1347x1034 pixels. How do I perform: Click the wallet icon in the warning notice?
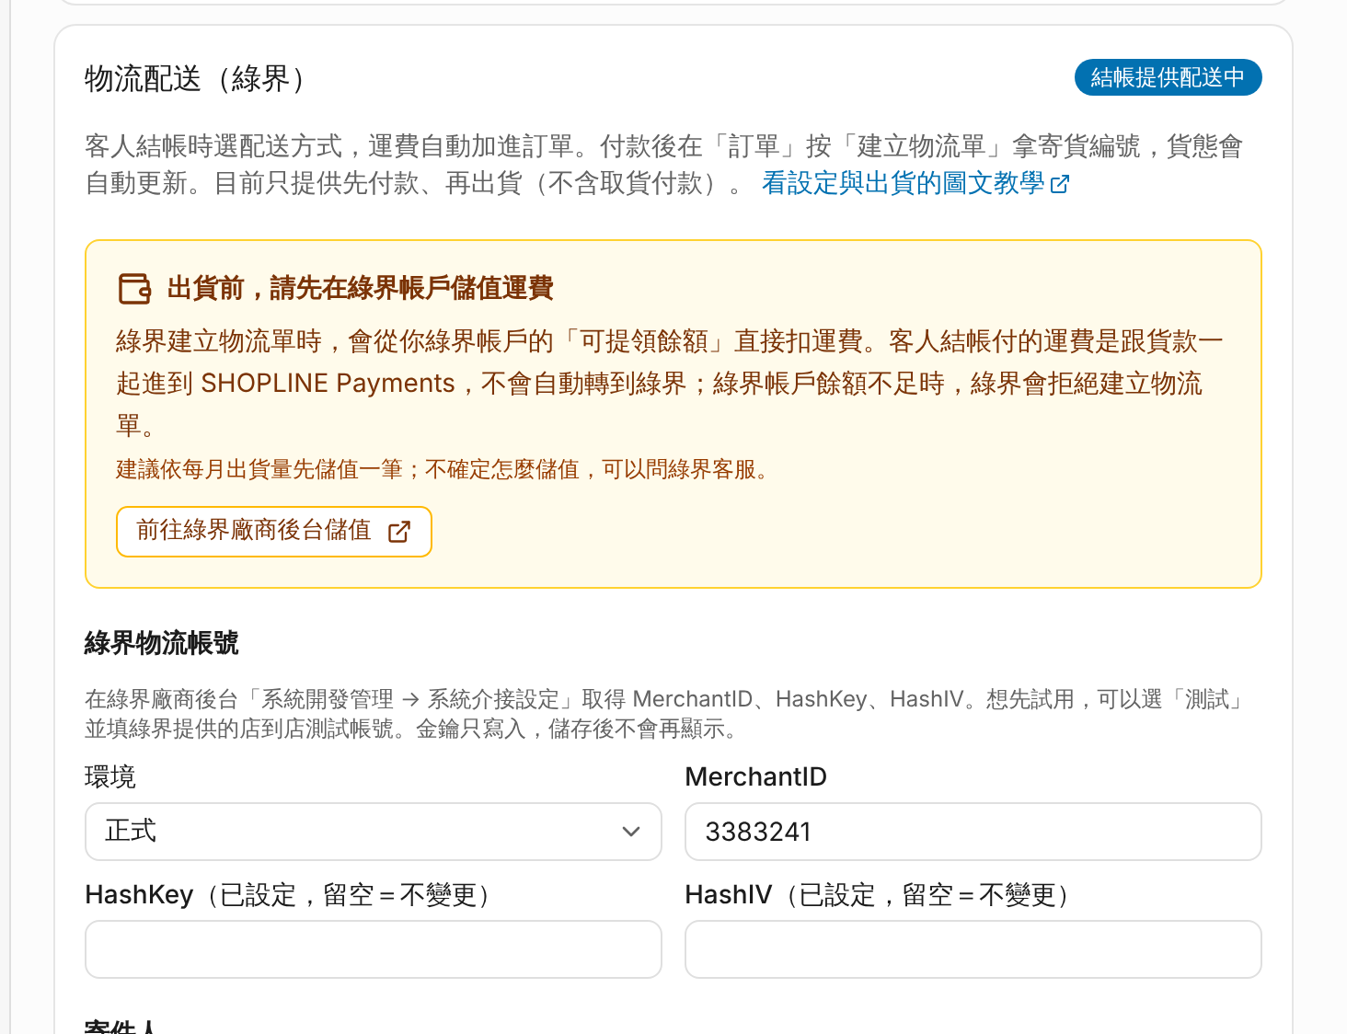pyautogui.click(x=134, y=289)
